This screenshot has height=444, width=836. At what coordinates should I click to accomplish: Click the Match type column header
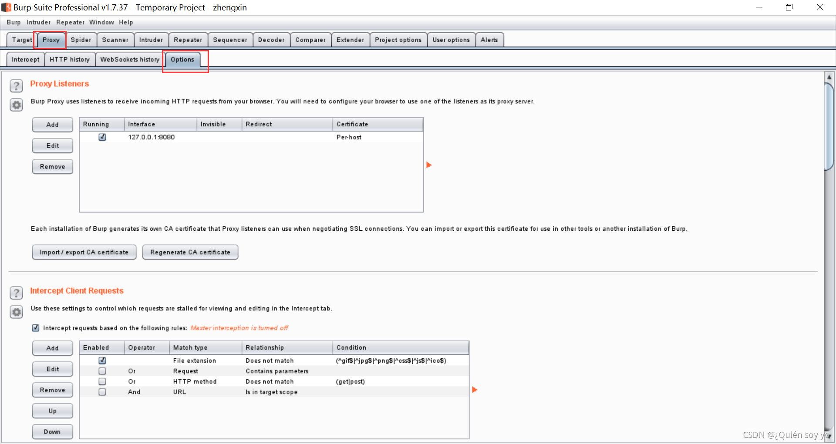pyautogui.click(x=206, y=347)
